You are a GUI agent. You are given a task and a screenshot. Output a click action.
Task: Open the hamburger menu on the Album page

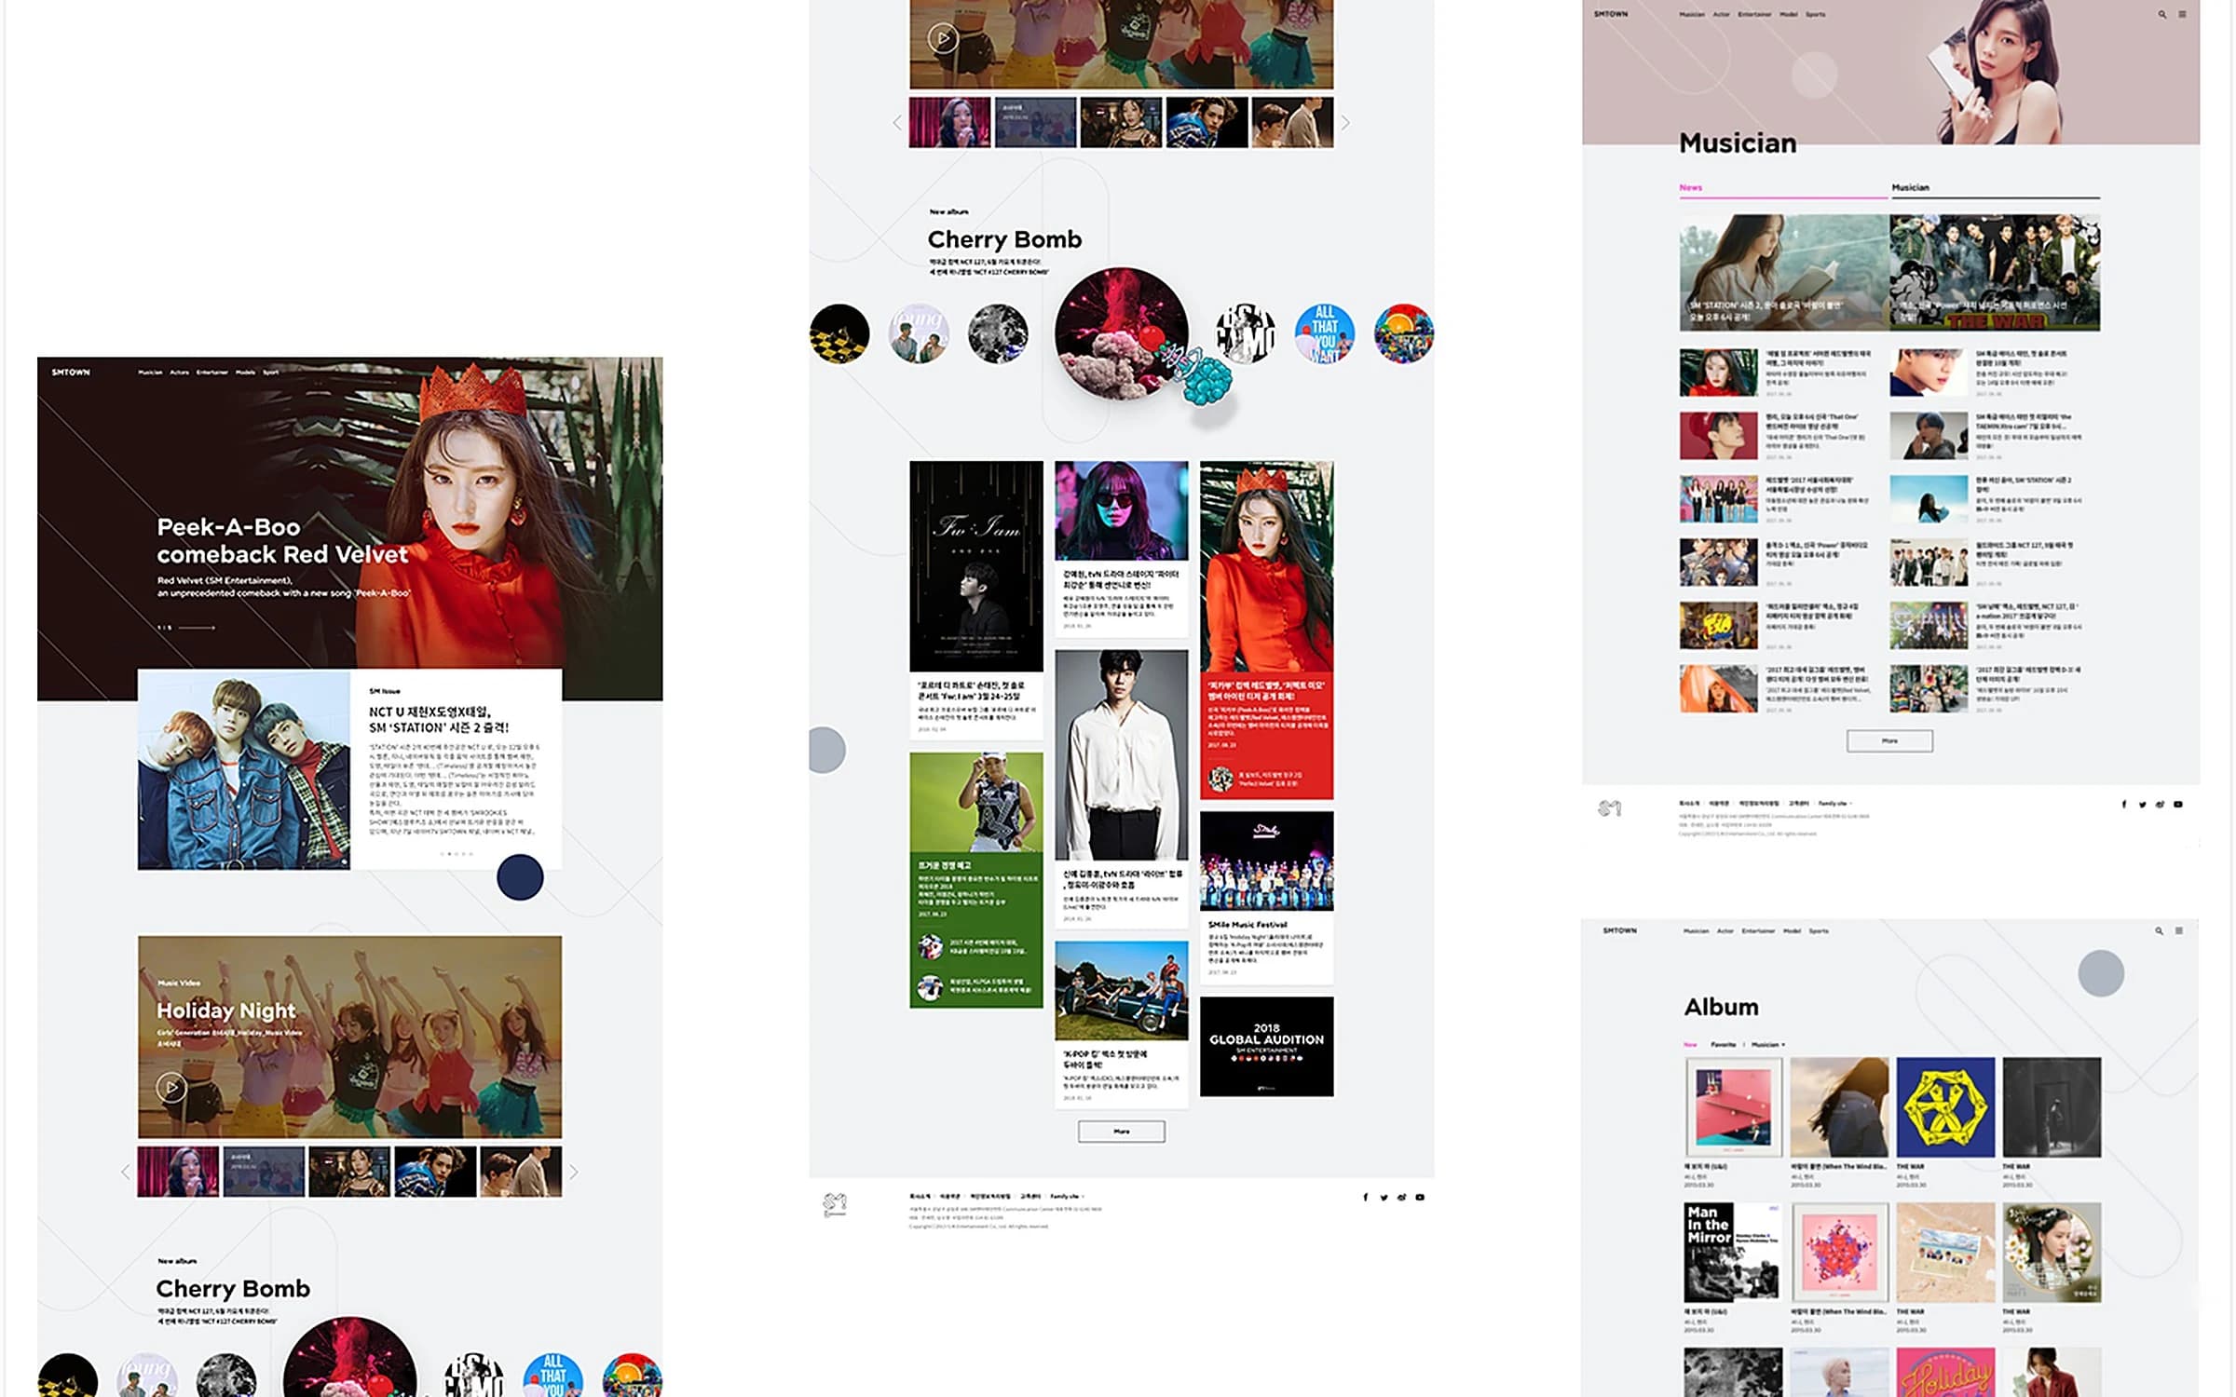point(2178,930)
